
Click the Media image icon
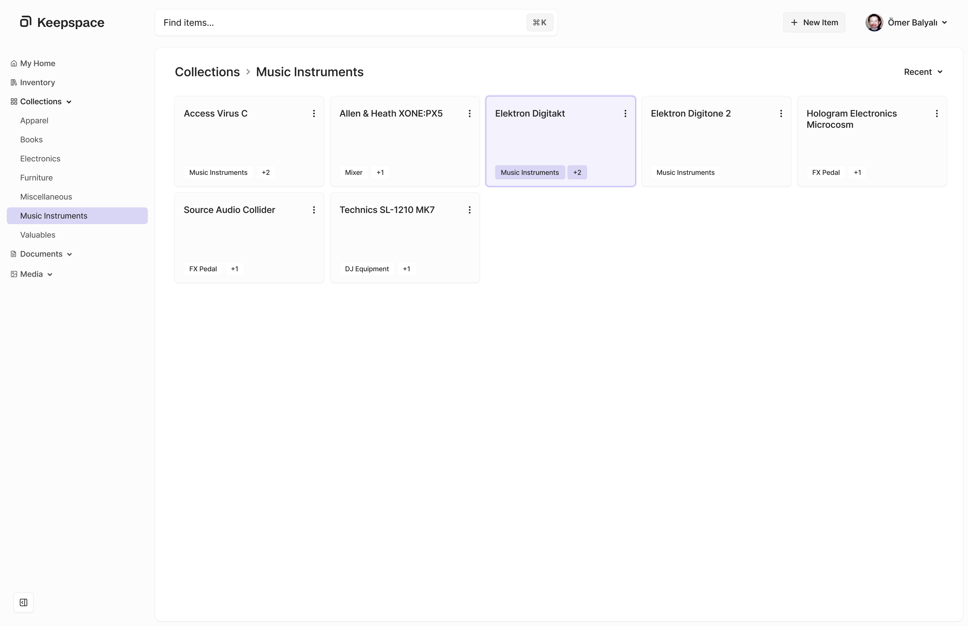point(14,274)
